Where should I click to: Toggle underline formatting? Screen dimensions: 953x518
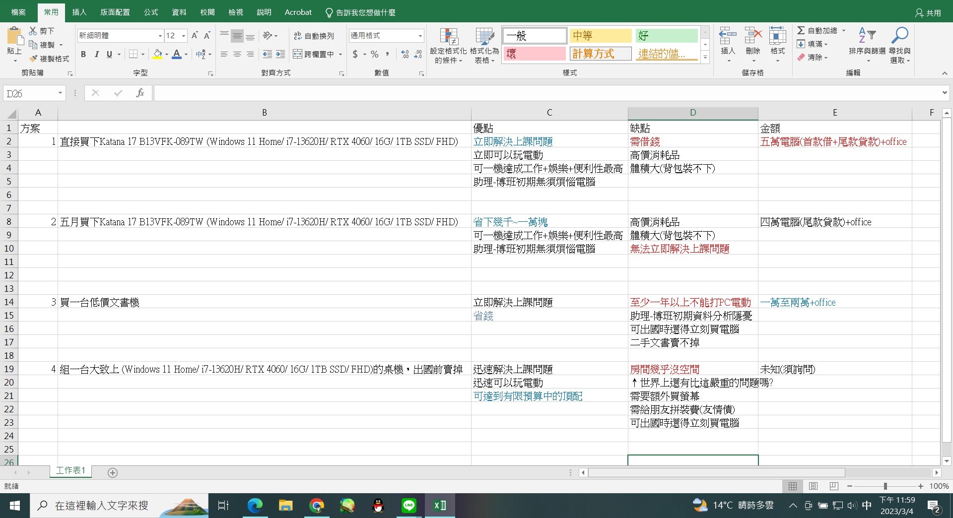(x=109, y=54)
